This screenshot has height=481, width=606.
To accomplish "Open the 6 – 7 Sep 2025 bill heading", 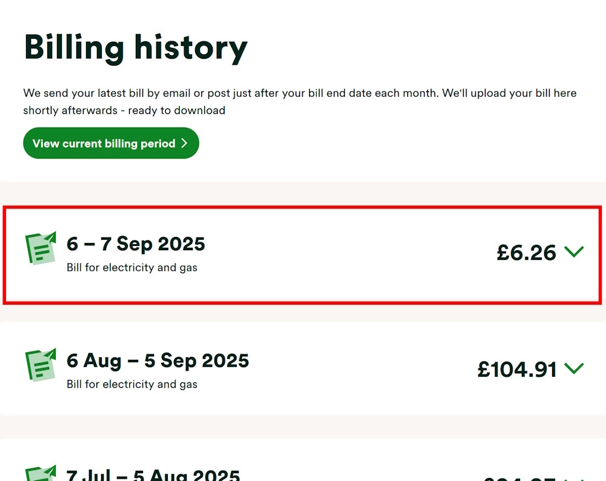I will point(136,244).
